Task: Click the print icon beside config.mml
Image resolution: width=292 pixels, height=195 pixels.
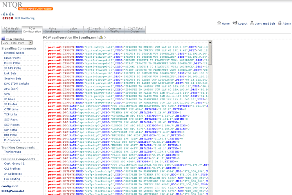Action: pos(100,37)
